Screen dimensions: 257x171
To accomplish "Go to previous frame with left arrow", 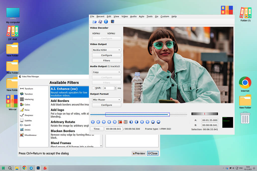I will click(x=98, y=122).
